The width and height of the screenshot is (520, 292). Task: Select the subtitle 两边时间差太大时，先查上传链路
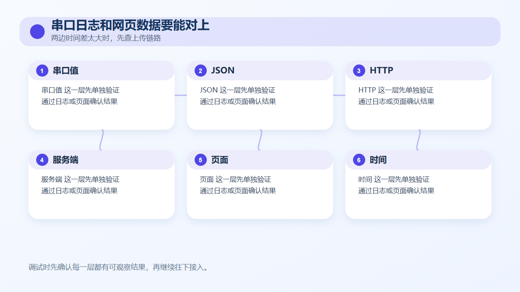click(106, 38)
